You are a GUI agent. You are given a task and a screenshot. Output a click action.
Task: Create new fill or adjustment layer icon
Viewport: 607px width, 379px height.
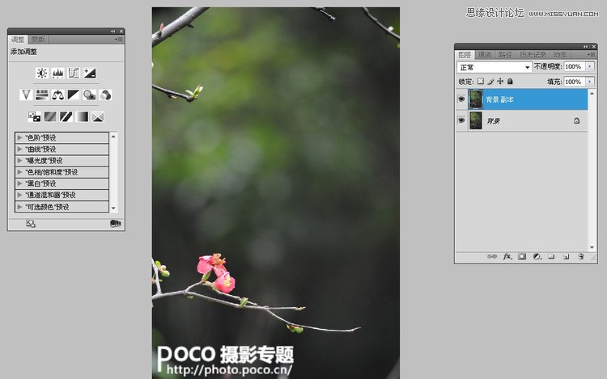pyautogui.click(x=537, y=256)
